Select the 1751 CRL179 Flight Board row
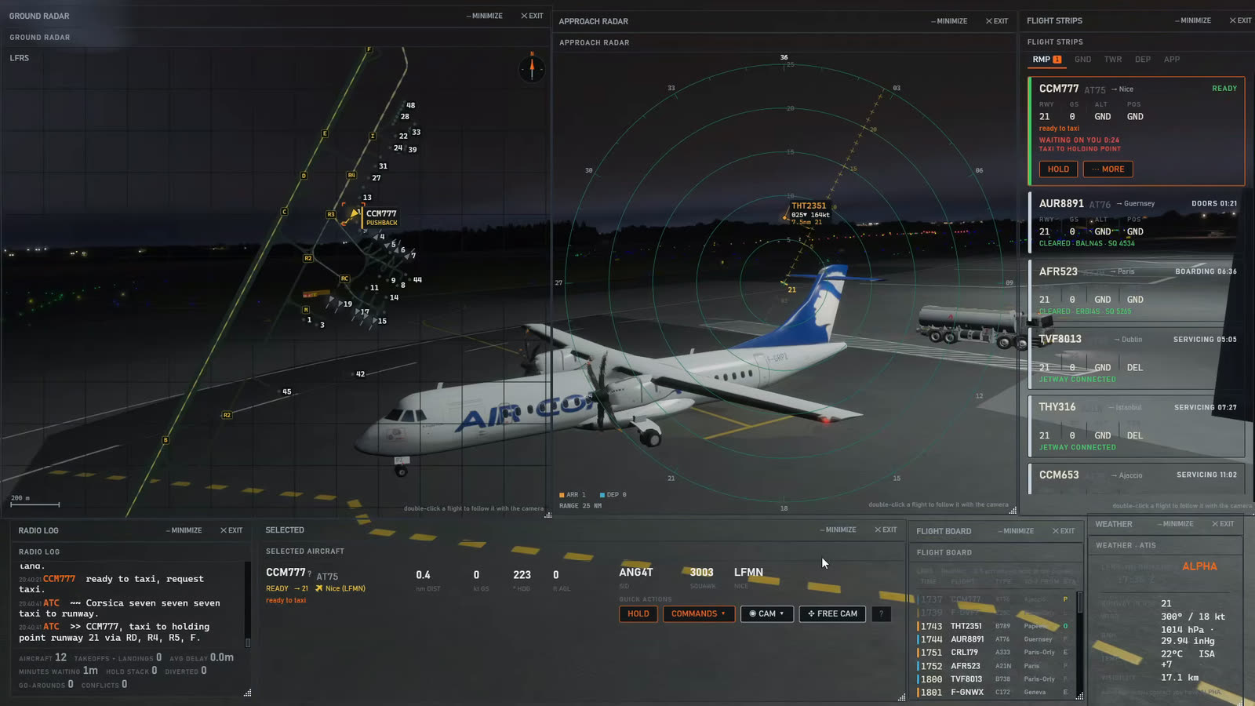The width and height of the screenshot is (1255, 706). pos(994,653)
